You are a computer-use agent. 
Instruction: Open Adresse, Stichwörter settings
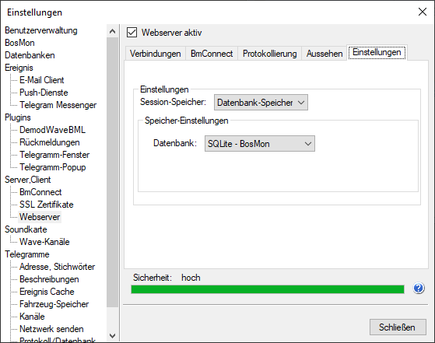click(x=57, y=267)
